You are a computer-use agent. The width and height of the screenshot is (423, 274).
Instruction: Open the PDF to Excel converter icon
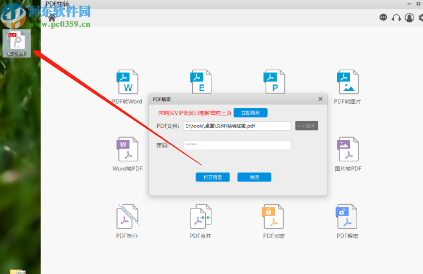point(201,81)
